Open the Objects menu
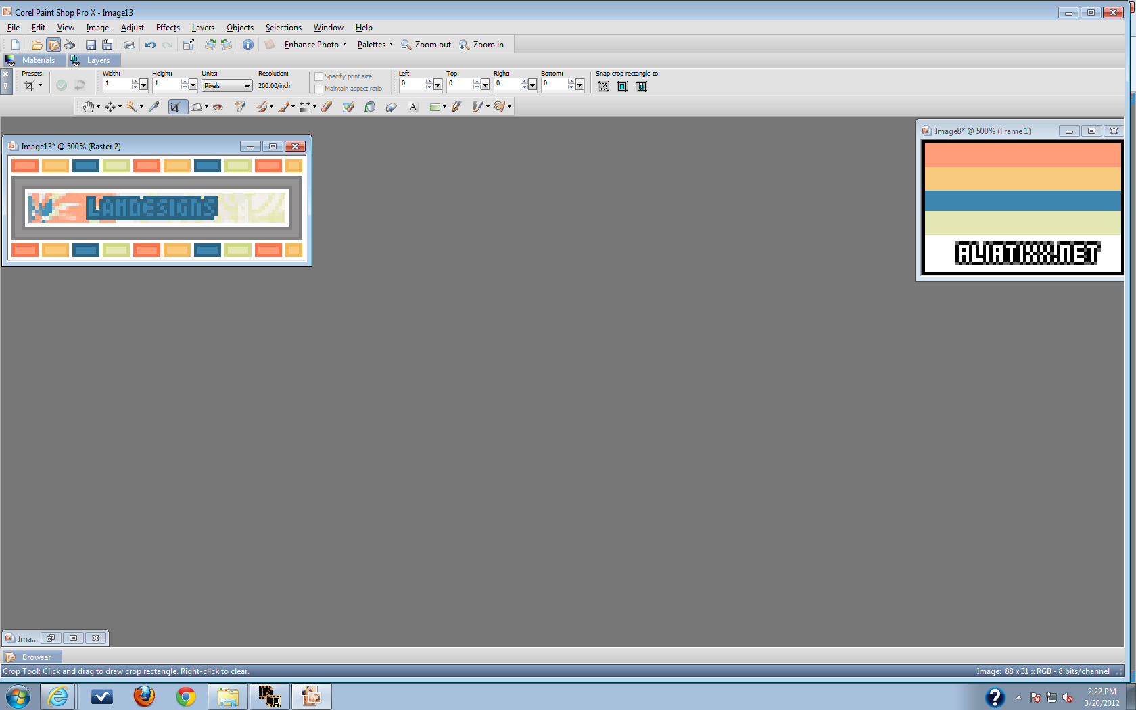 pos(240,28)
